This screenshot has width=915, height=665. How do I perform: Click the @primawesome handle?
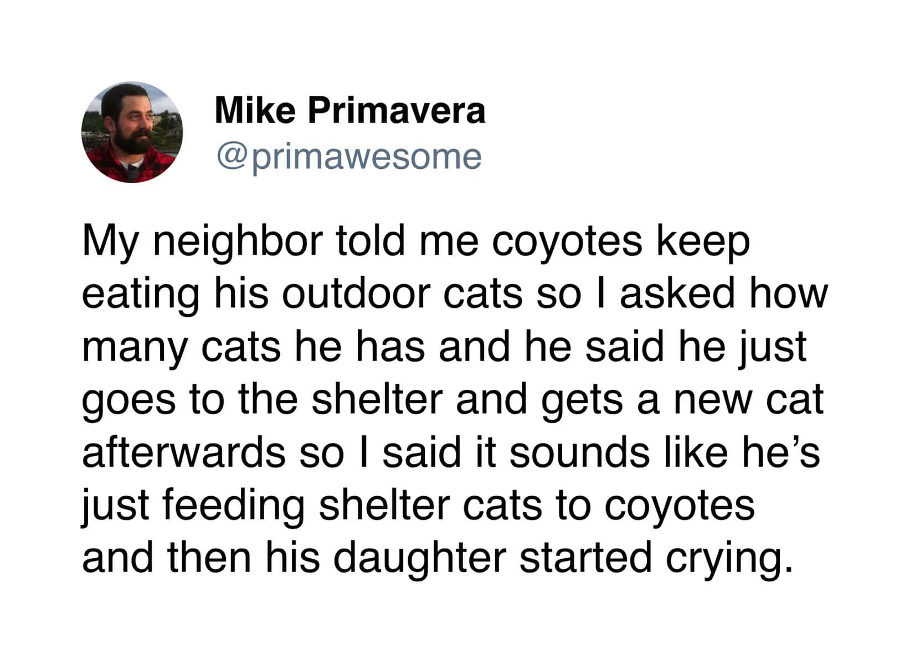coord(349,157)
